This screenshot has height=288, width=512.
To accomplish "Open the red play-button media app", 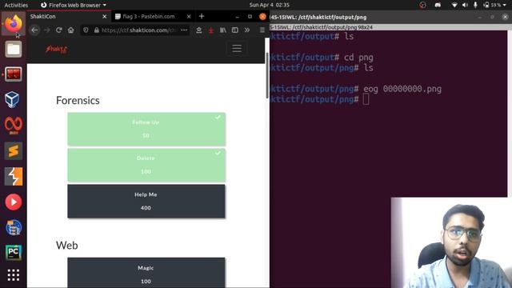I will coord(14,202).
